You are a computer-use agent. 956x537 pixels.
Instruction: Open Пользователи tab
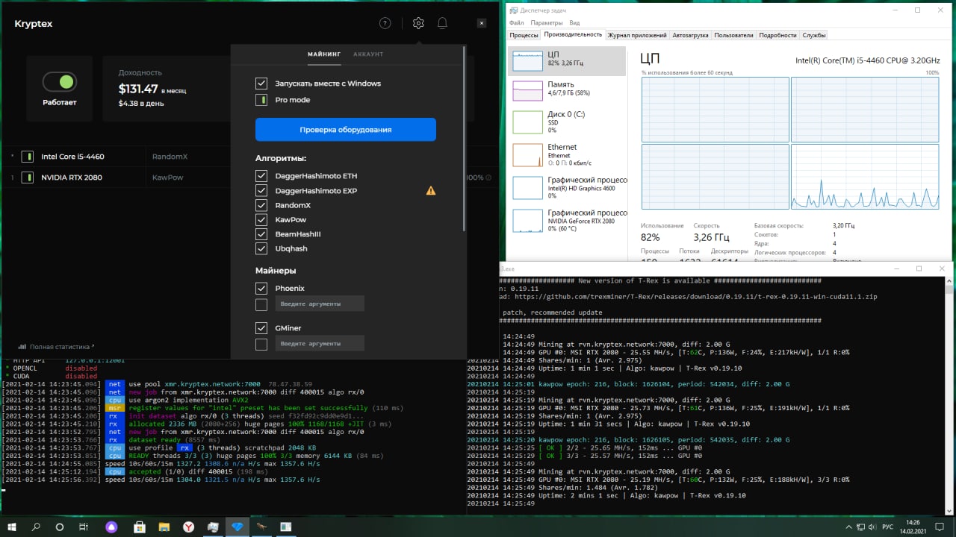[x=734, y=35]
